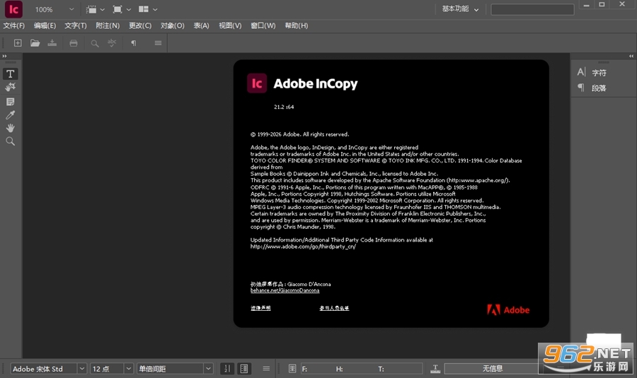Toggle the line numbers button in bottom bar
Viewport: 637px width, 378px height.
[227, 369]
